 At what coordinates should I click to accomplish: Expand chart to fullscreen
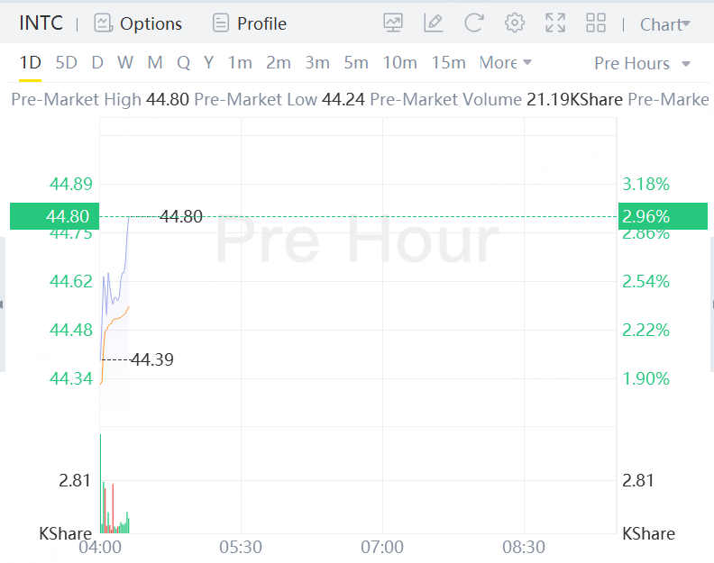[555, 23]
